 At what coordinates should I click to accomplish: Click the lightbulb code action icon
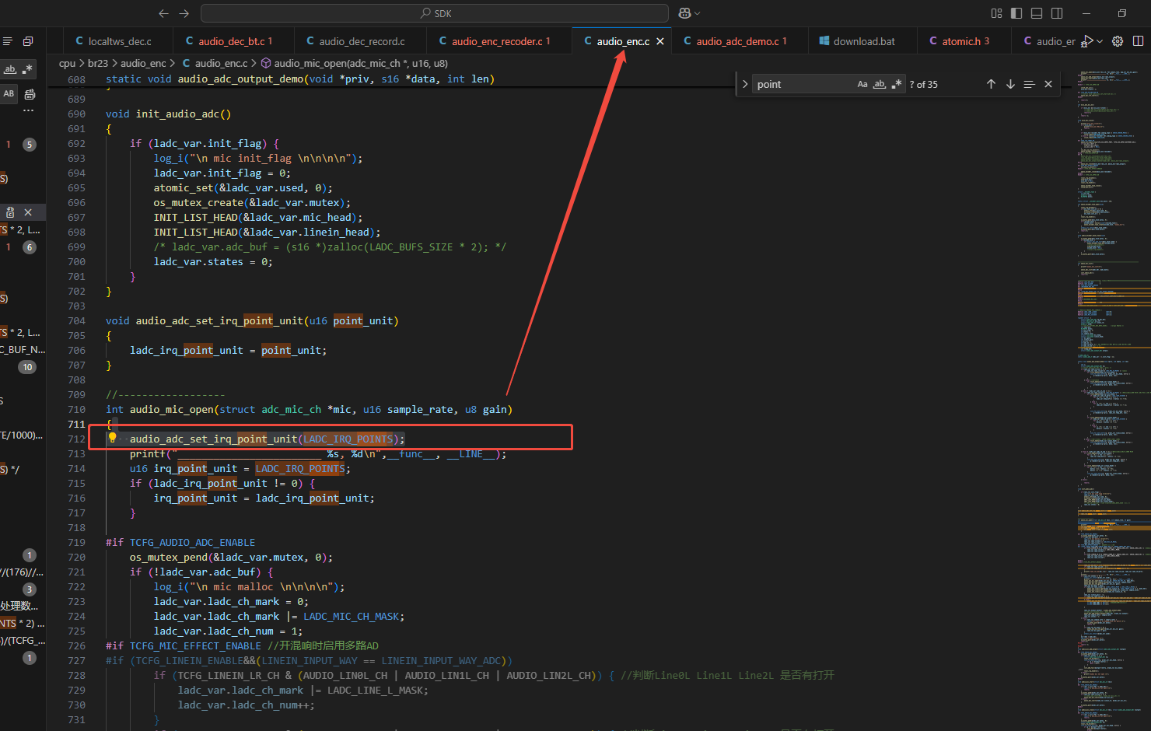click(x=112, y=438)
